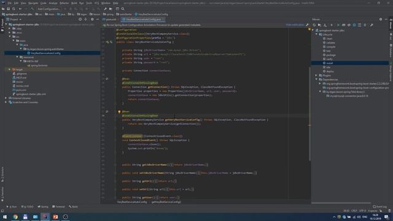Select spring.factories file in the tree
393x221 pixels.
37,66
